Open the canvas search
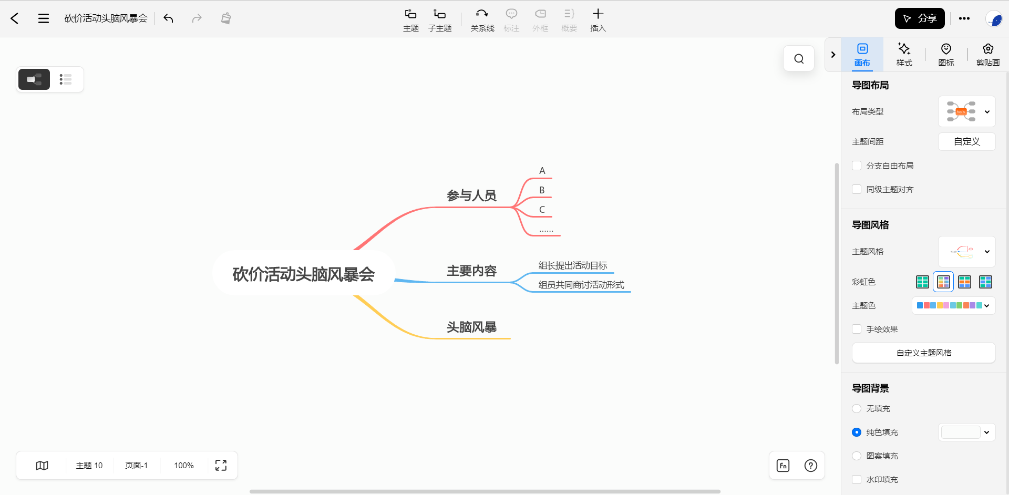 [x=799, y=58]
